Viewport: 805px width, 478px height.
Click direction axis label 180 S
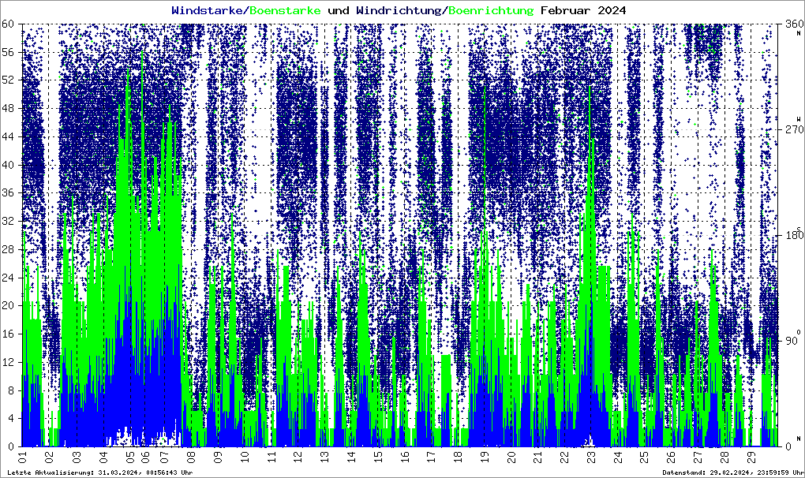tap(794, 233)
